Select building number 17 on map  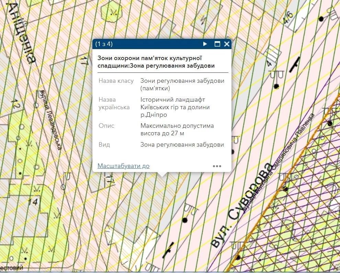pyautogui.click(x=83, y=62)
